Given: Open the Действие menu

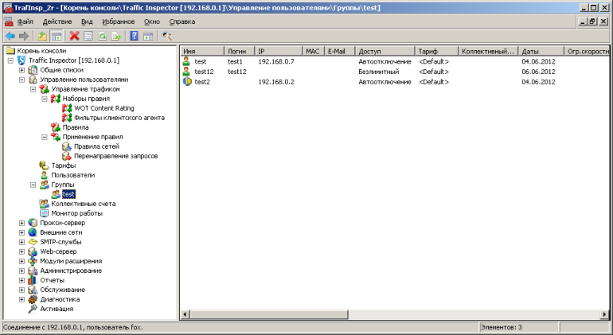Looking at the screenshot, I should coord(57,21).
